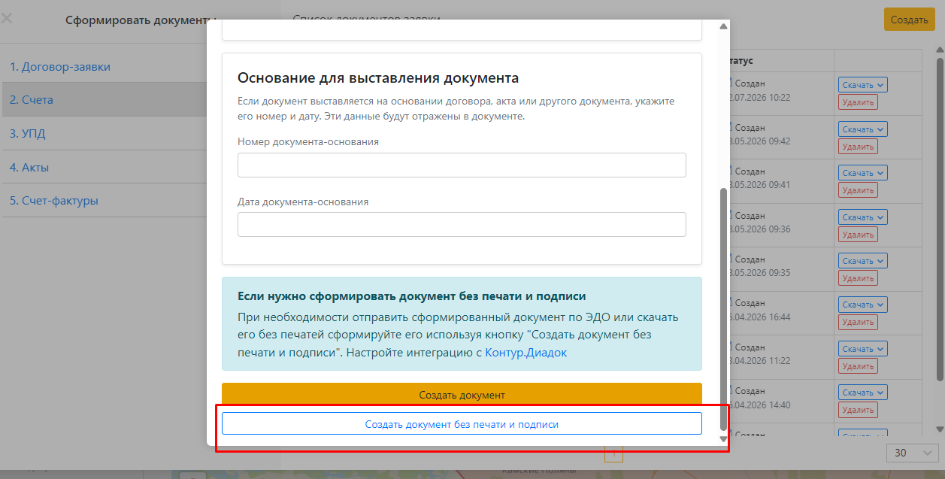The image size is (945, 479).
Task: Expand Скачать for the 10:22 row
Action: click(x=863, y=85)
